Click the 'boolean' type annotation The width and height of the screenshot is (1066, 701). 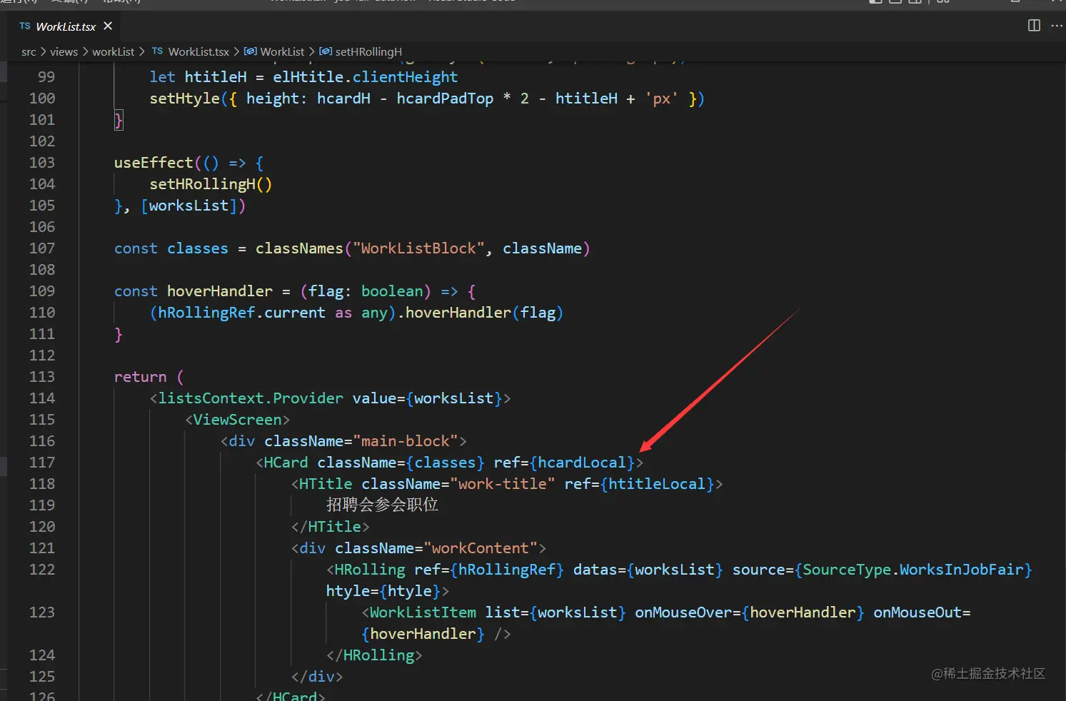click(392, 291)
